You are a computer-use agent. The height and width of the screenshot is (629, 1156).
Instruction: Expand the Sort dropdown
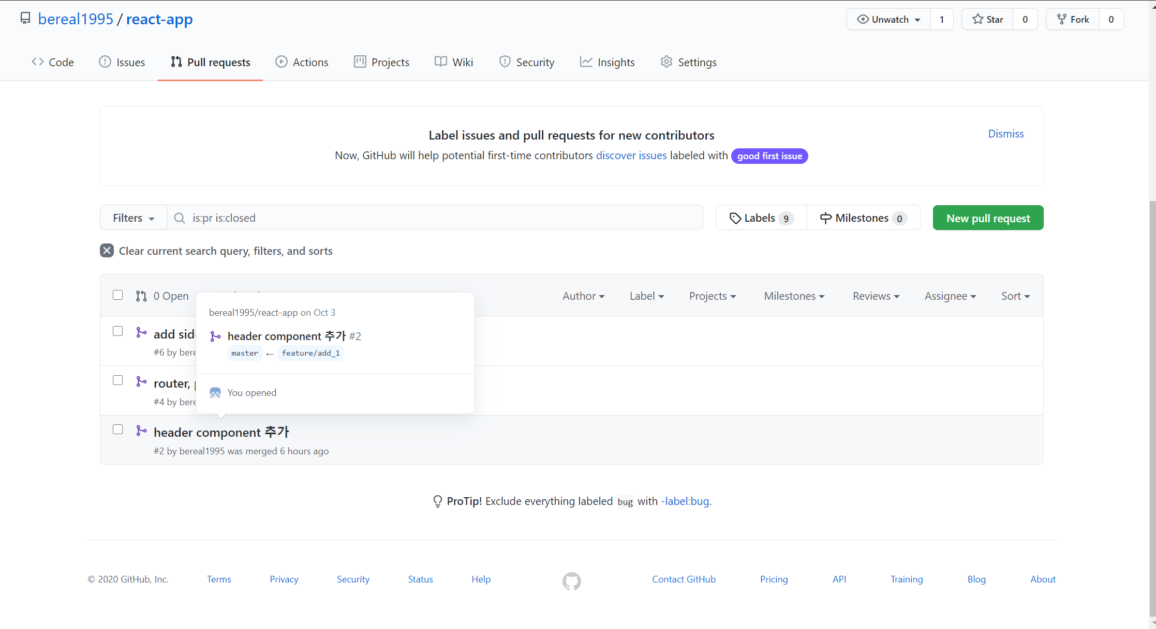(1015, 296)
